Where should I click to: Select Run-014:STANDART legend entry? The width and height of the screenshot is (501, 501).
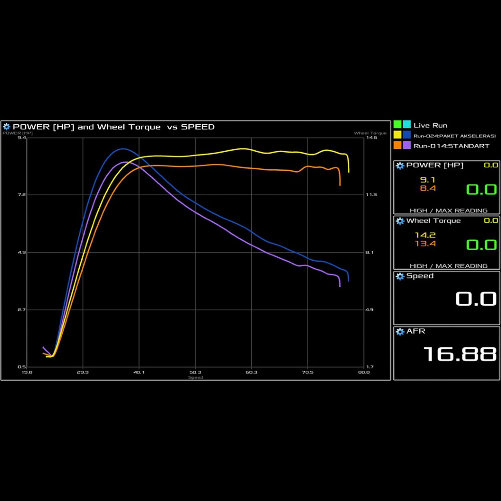(451, 146)
